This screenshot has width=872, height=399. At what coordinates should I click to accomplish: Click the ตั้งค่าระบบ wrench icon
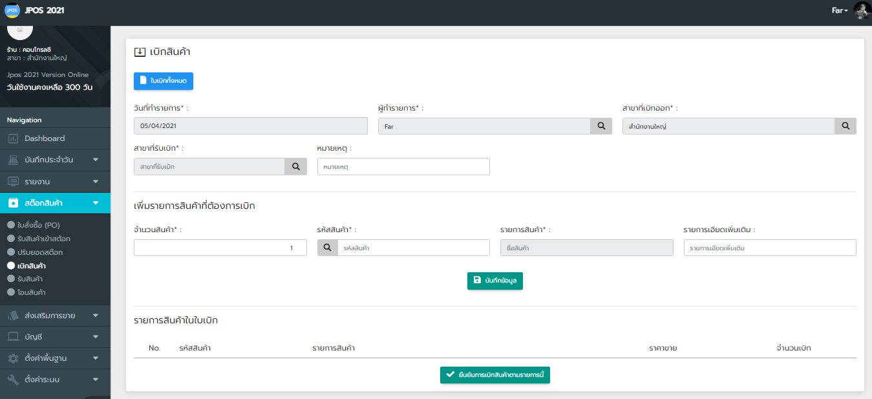click(x=13, y=380)
